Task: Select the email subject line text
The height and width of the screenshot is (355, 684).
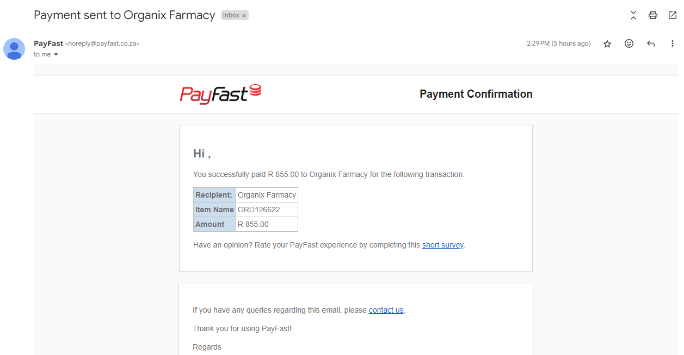Action: [125, 15]
